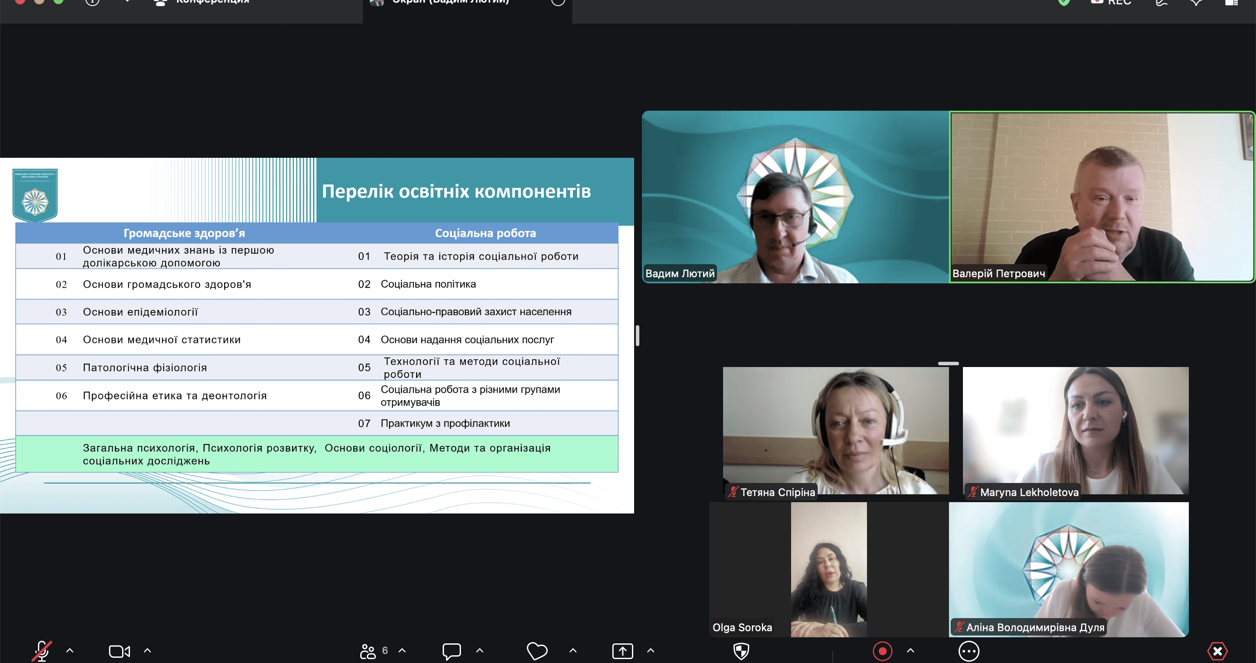1256x663 pixels.
Task: Expand the video options chevron
Action: (147, 650)
